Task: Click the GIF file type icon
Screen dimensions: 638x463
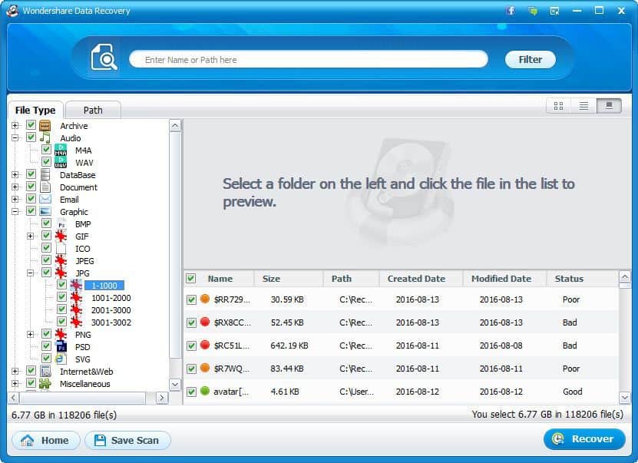Action: click(61, 236)
